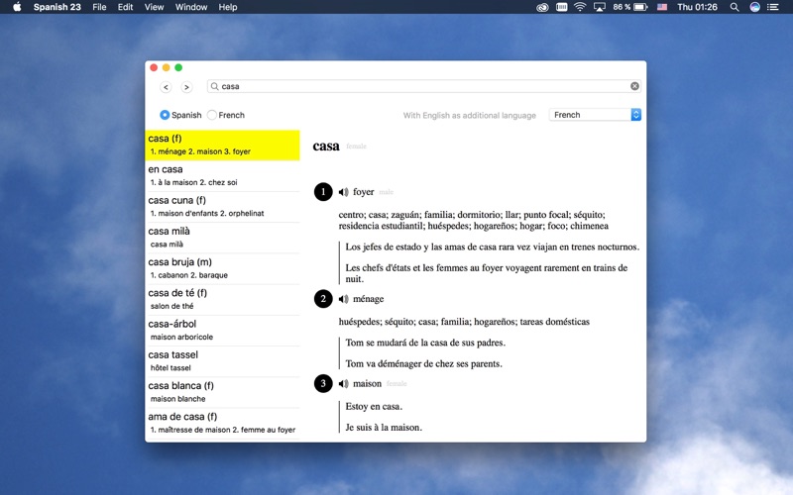793x495 pixels.
Task: Click the search field containing casa
Action: [x=424, y=86]
